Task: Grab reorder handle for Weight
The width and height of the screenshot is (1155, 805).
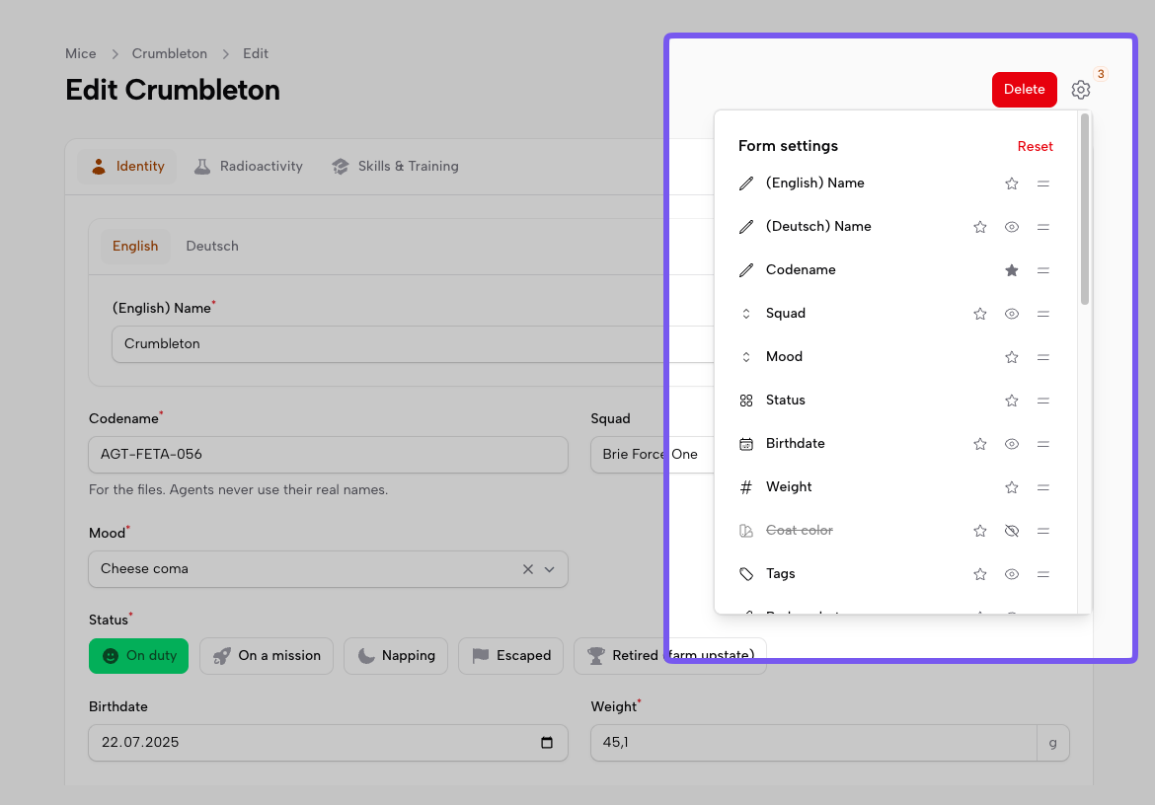Action: tap(1043, 488)
